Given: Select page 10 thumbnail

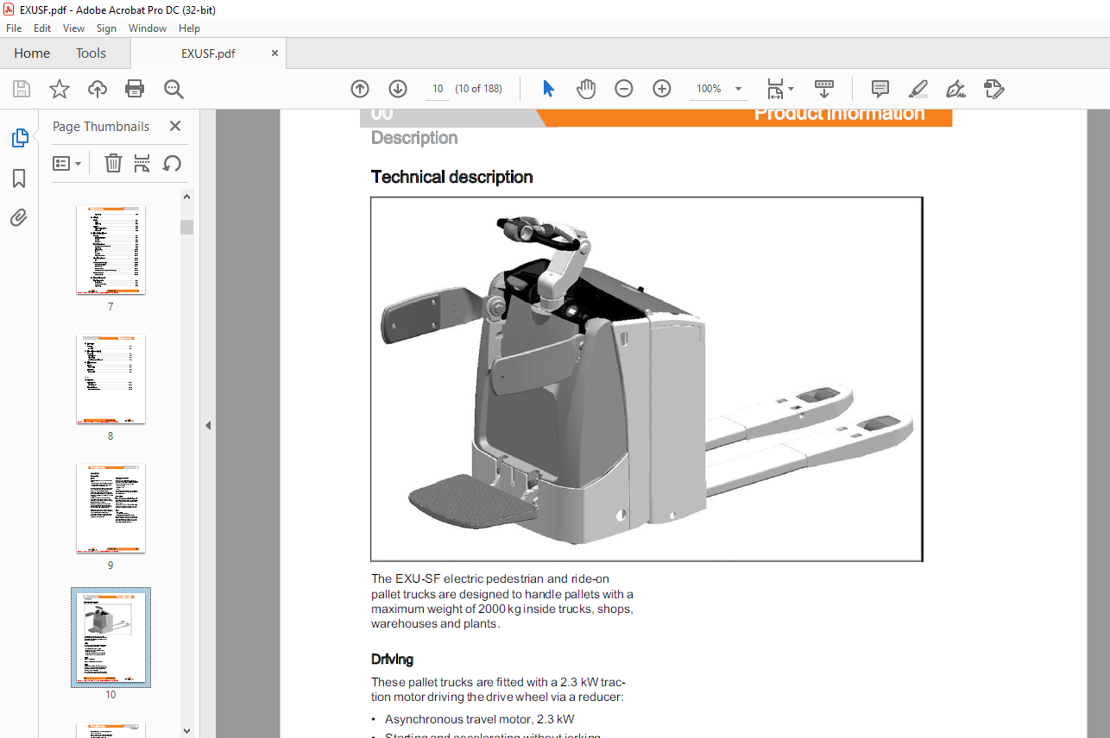Looking at the screenshot, I should coord(110,638).
